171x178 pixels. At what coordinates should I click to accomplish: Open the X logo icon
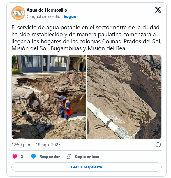[x=158, y=10]
